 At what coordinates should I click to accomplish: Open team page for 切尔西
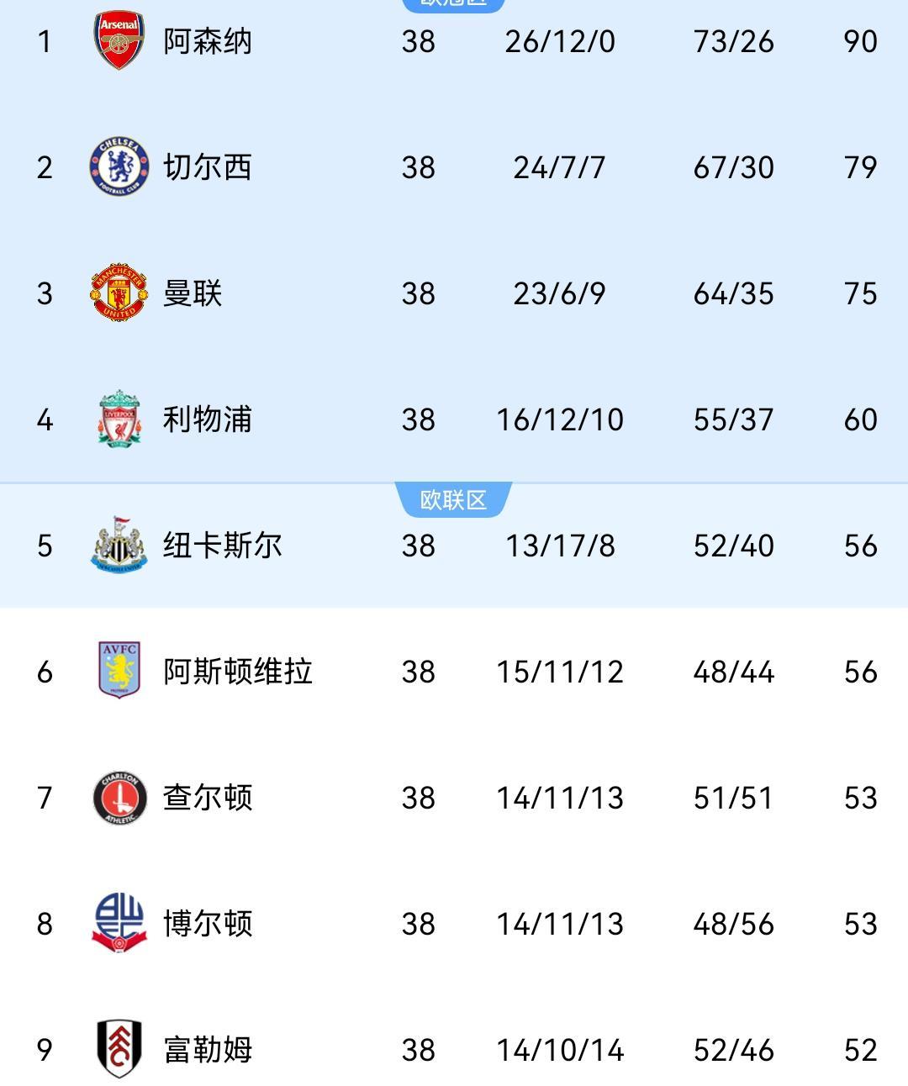[x=207, y=167]
